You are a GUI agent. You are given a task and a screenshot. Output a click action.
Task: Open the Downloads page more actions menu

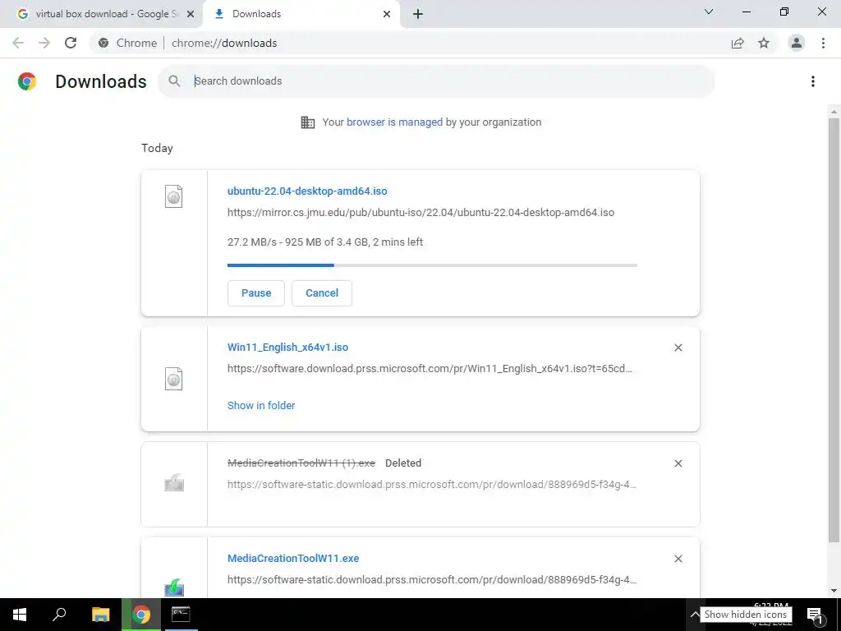[812, 81]
